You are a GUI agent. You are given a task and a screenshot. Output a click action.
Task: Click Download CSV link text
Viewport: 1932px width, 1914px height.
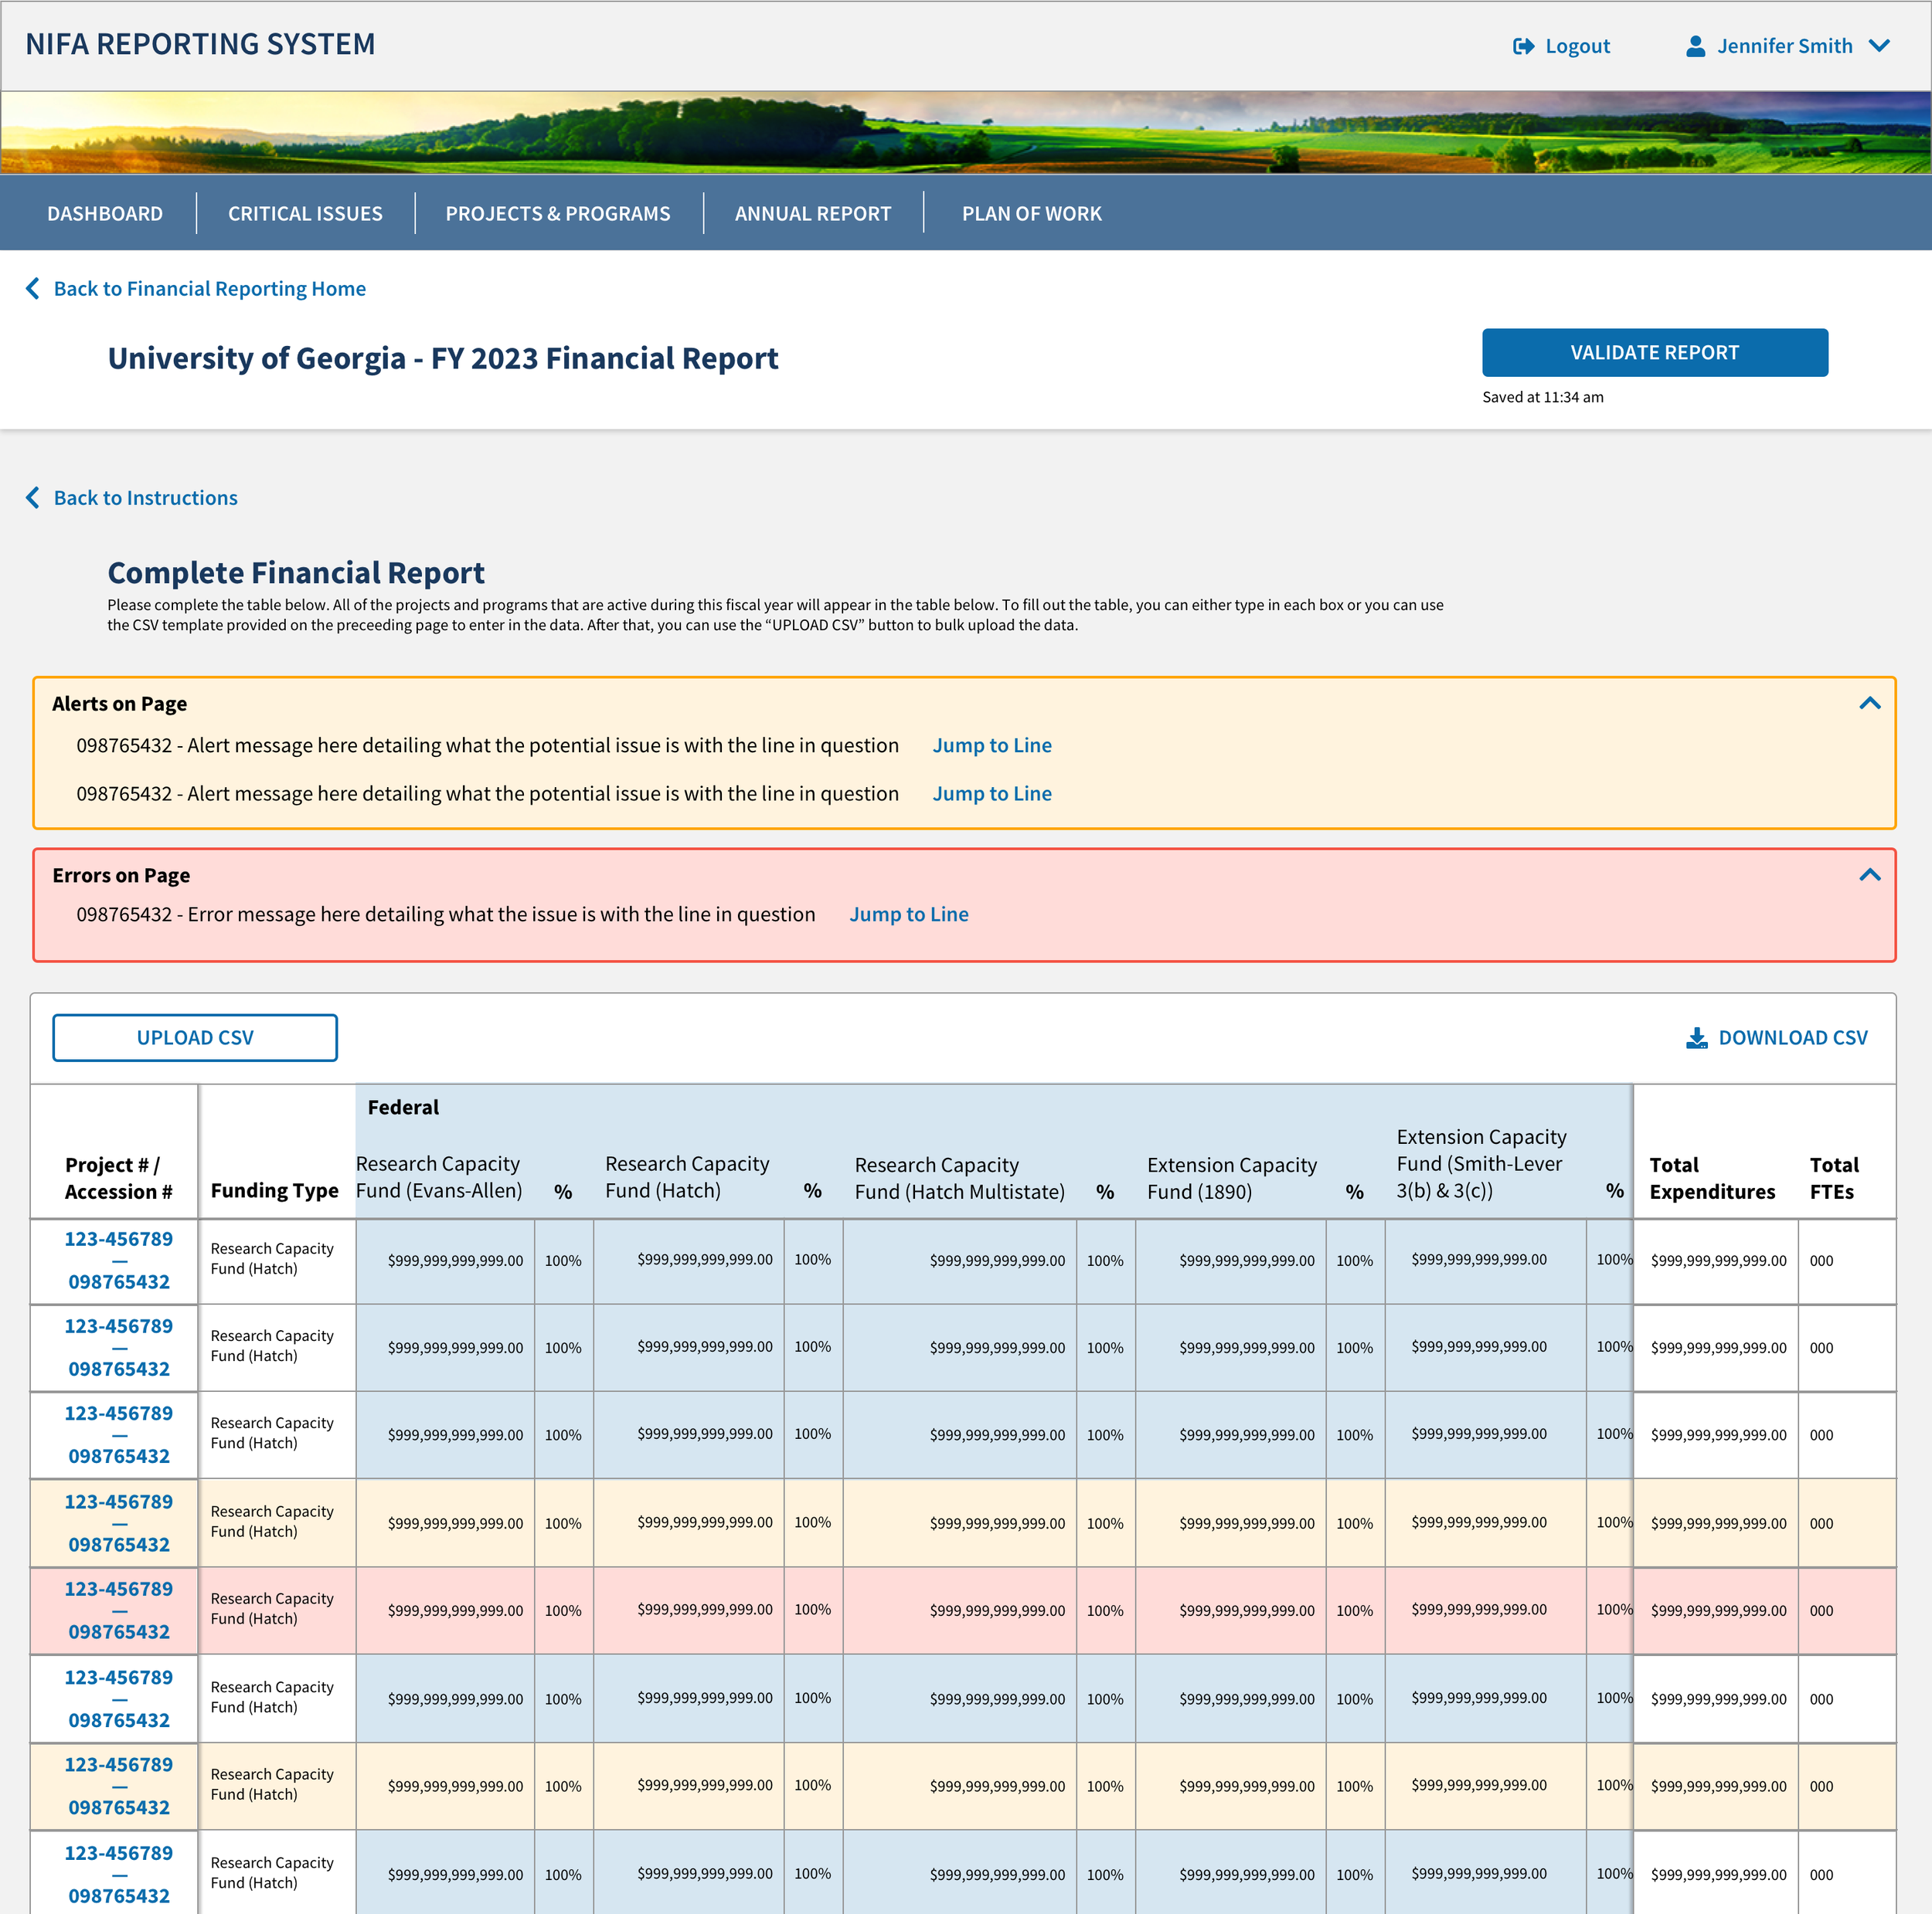click(x=1792, y=1037)
